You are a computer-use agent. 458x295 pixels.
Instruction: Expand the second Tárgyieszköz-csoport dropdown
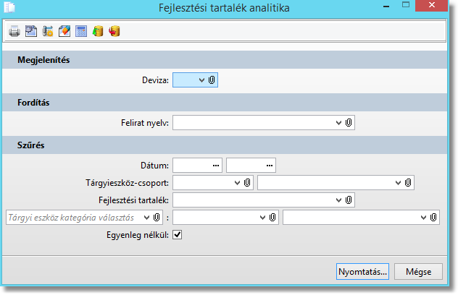tap(398, 183)
